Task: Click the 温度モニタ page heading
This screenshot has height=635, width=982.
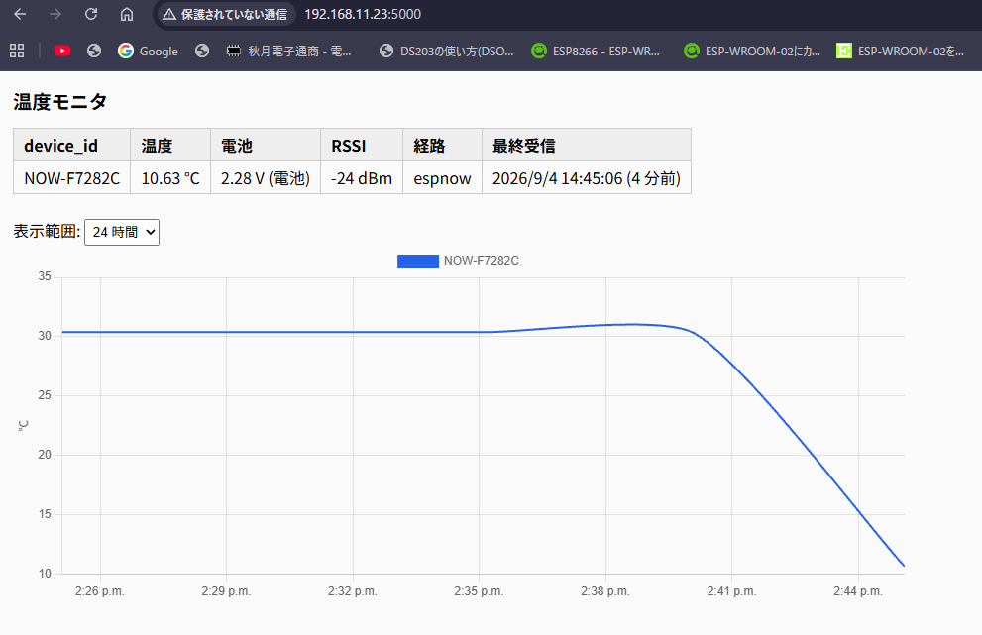Action: [x=60, y=102]
